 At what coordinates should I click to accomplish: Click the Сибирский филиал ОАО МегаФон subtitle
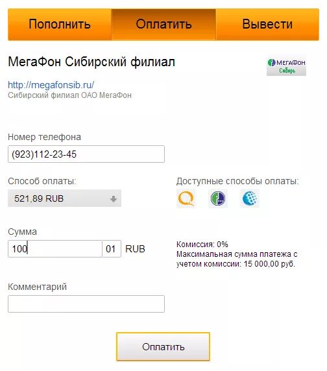pyautogui.click(x=69, y=95)
